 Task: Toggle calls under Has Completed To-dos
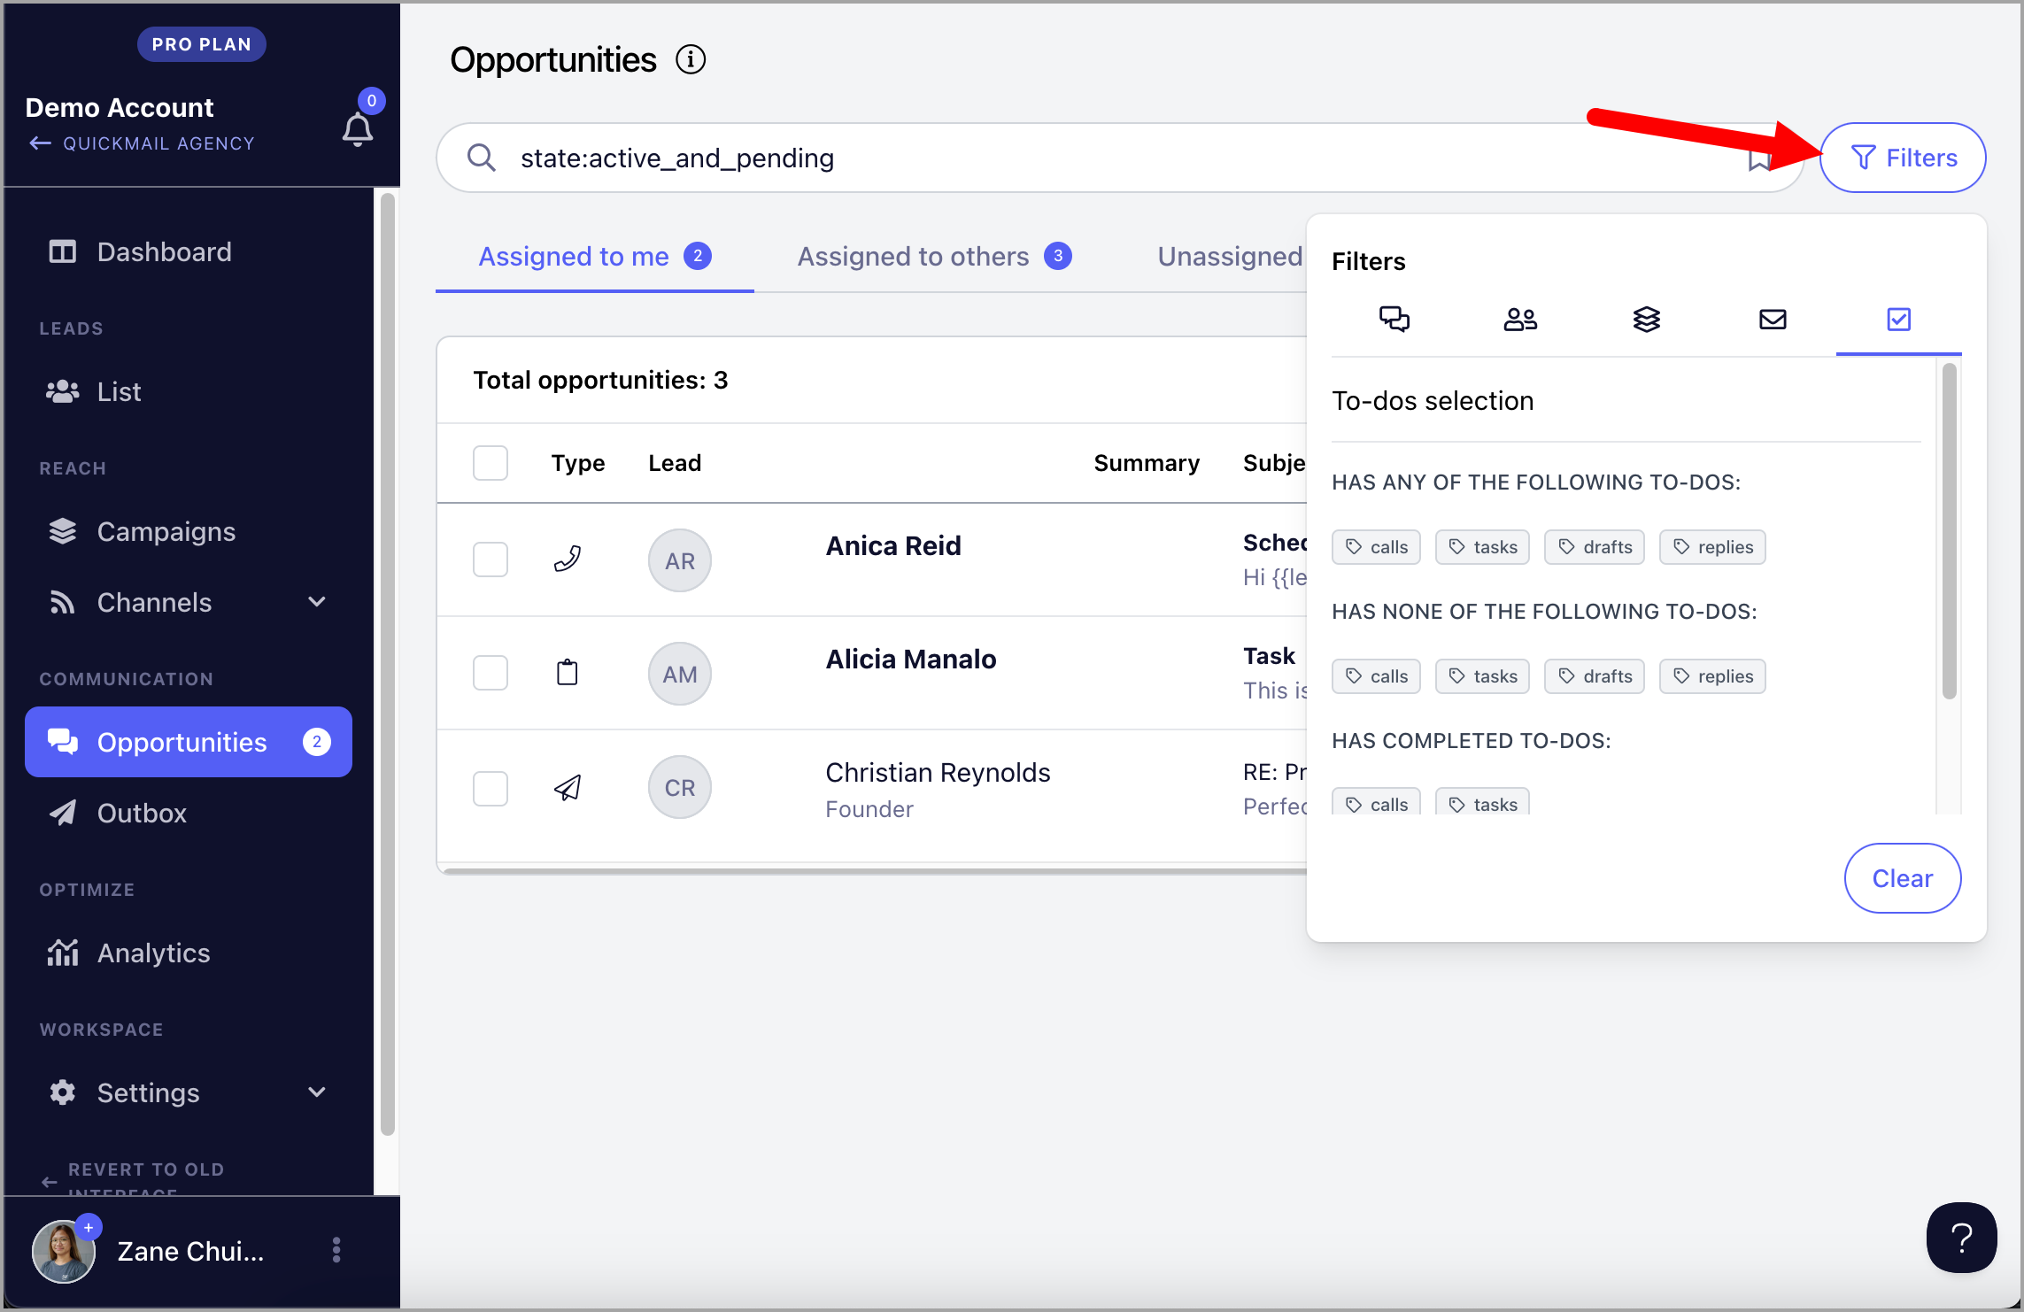click(x=1376, y=802)
